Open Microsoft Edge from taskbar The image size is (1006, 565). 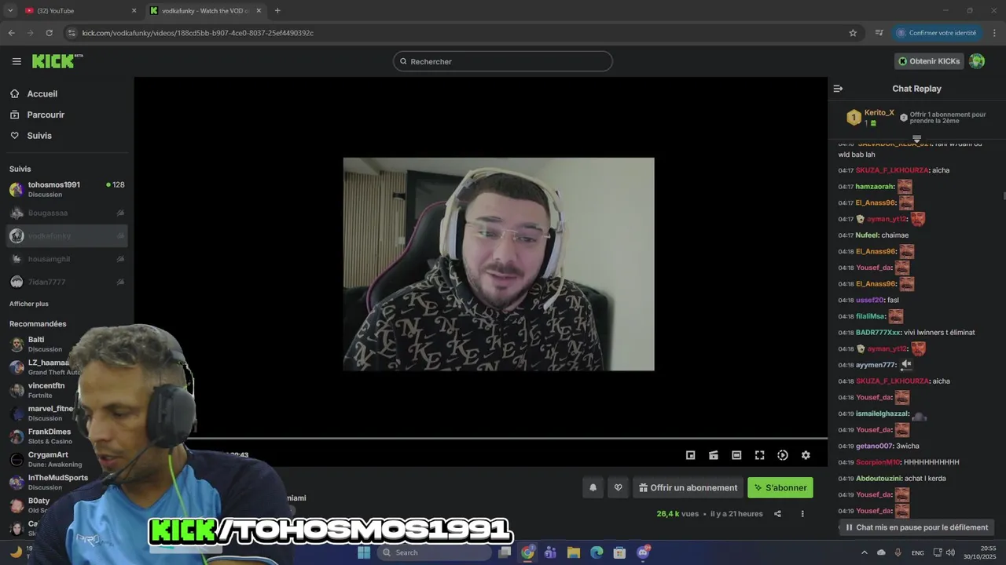[596, 552]
